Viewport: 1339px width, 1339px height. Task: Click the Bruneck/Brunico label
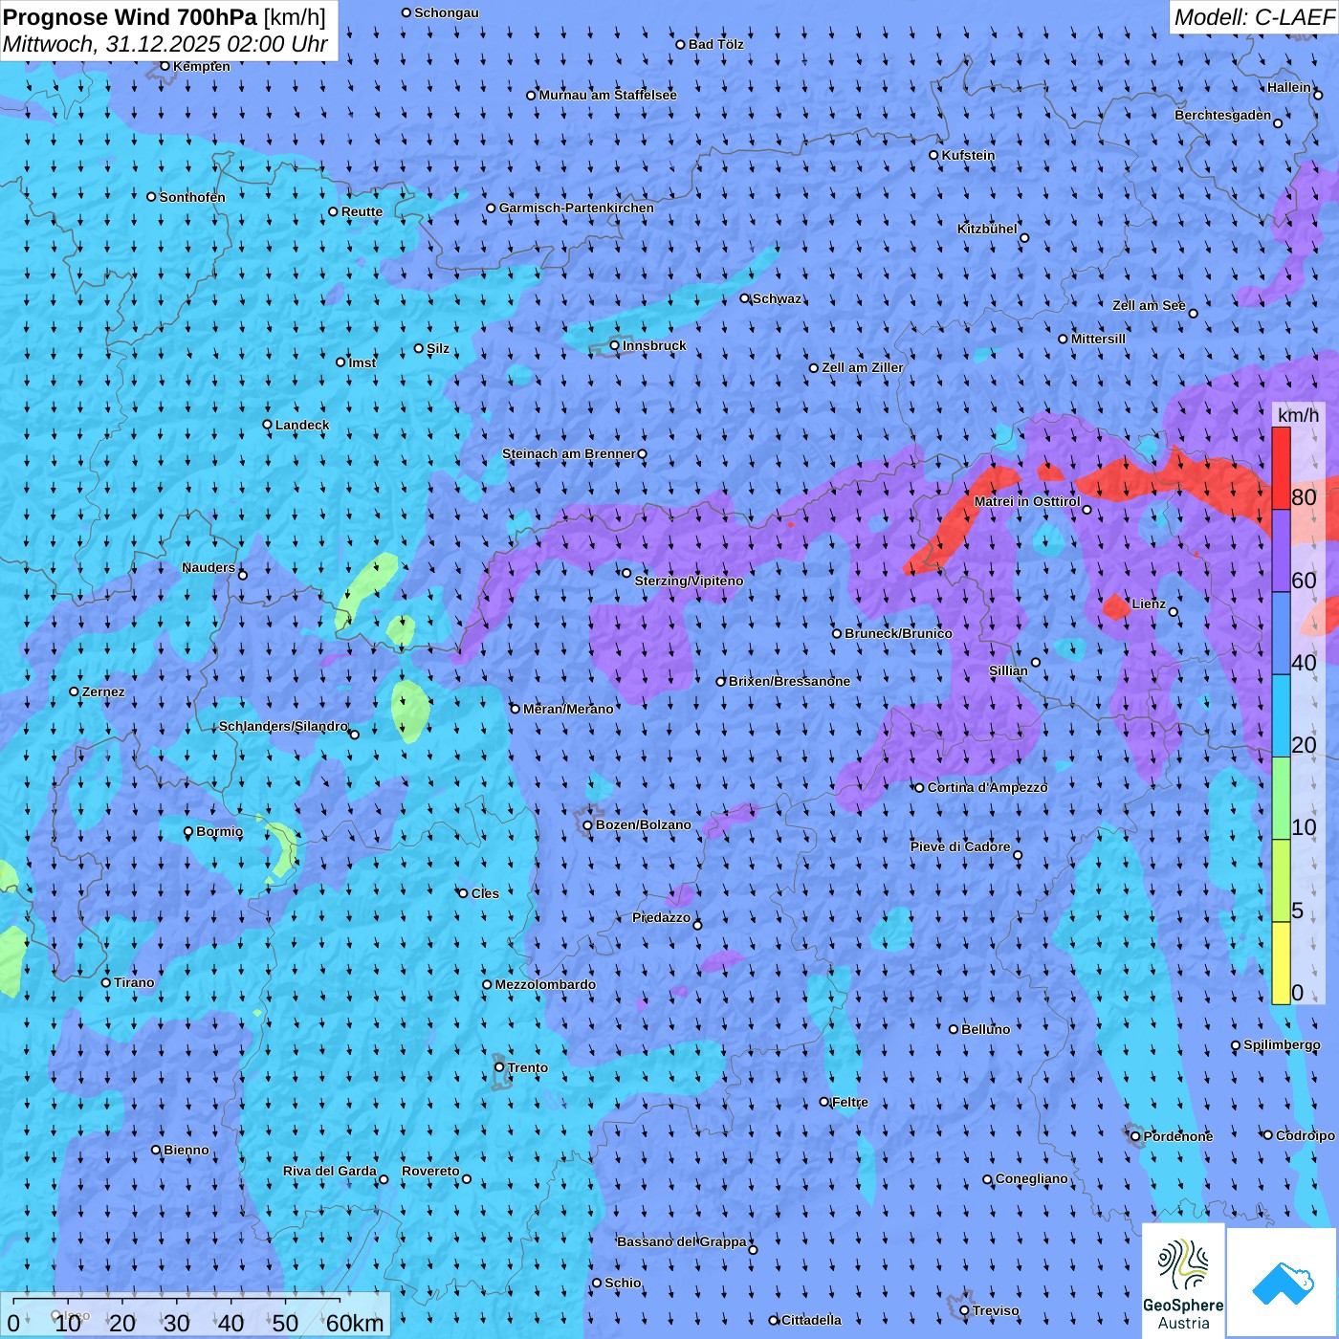[898, 633]
